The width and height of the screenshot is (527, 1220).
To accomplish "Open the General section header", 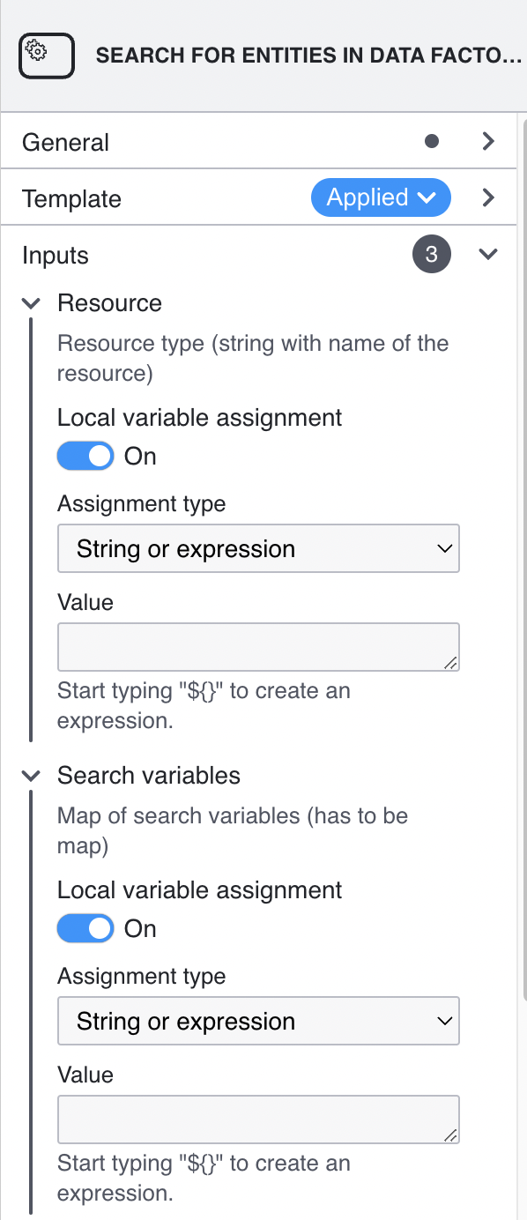I will tap(258, 141).
